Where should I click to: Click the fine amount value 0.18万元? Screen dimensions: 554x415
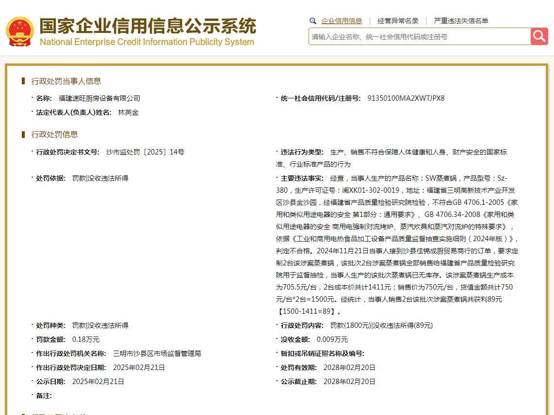[86, 339]
